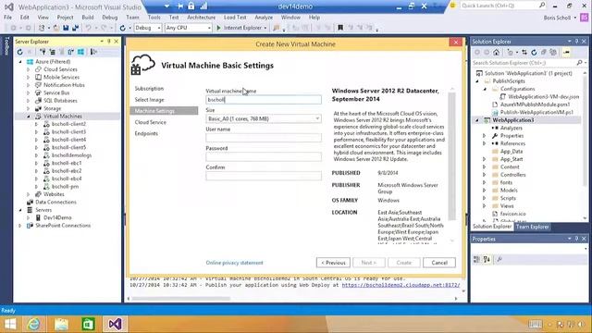Click the Refresh icon in Server Explorer

coord(20,52)
